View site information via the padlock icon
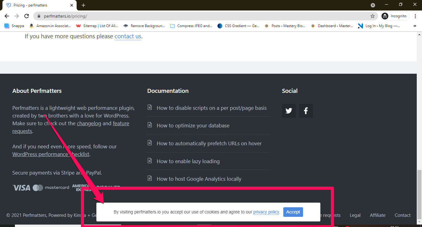 [x=39, y=16]
